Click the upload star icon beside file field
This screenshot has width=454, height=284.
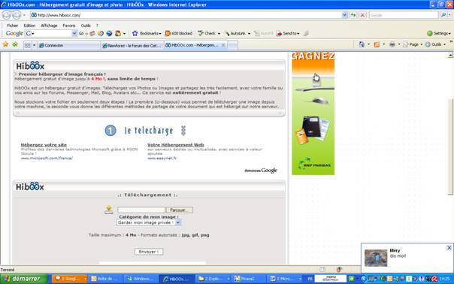109,210
